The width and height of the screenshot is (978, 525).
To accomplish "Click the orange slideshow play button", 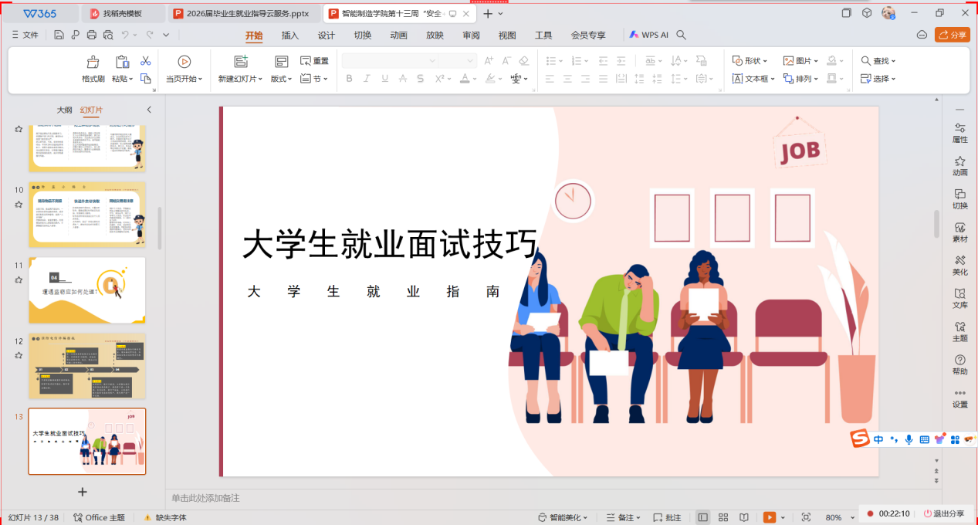I will tap(770, 517).
